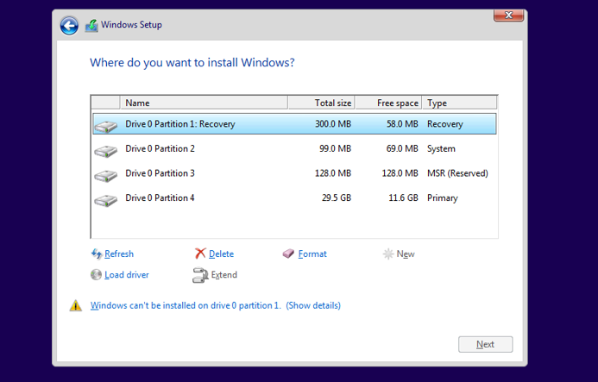Image resolution: width=598 pixels, height=382 pixels.
Task: Click the Extend drives icon
Action: point(200,275)
